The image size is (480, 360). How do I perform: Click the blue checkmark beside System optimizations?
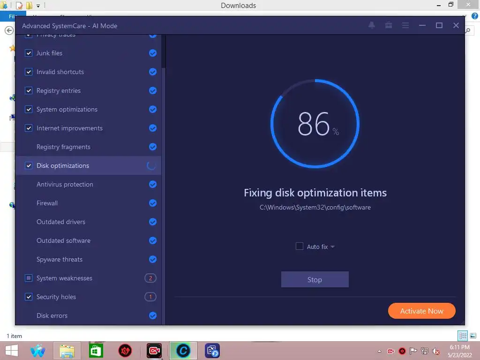click(153, 109)
